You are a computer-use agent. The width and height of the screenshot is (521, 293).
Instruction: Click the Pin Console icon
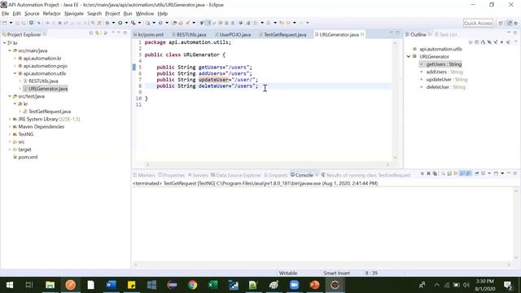[x=477, y=173]
